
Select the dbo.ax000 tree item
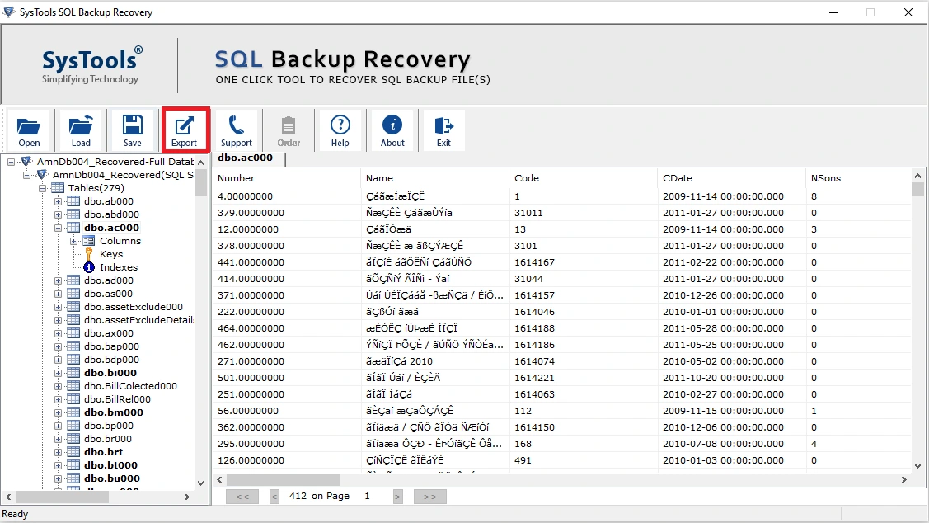[109, 333]
